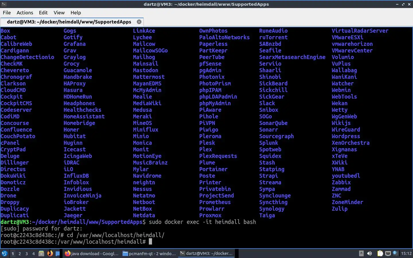413x258 pixels.
Task: Switch to the java download Firefox taskbar window
Action: point(91,253)
